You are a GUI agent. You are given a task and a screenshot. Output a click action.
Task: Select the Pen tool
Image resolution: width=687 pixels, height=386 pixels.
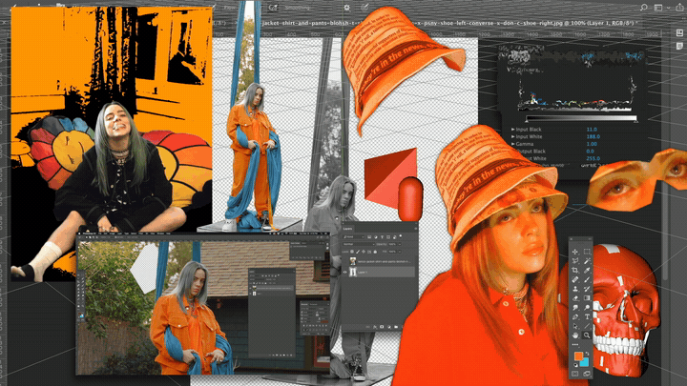[575, 316]
